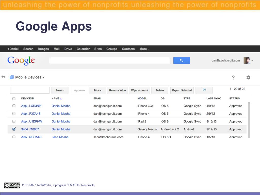Screen dimensions: 260x195
Task: Open Daniel Moshe link in iPhone 3Gs row
Action: pos(61,106)
